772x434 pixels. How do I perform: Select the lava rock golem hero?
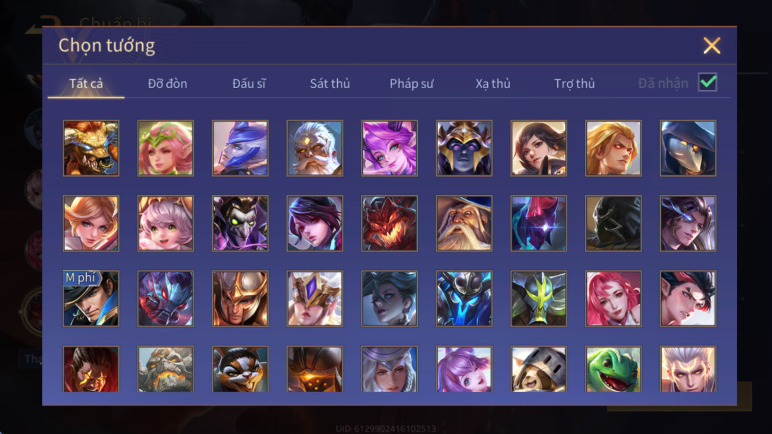pos(166,369)
